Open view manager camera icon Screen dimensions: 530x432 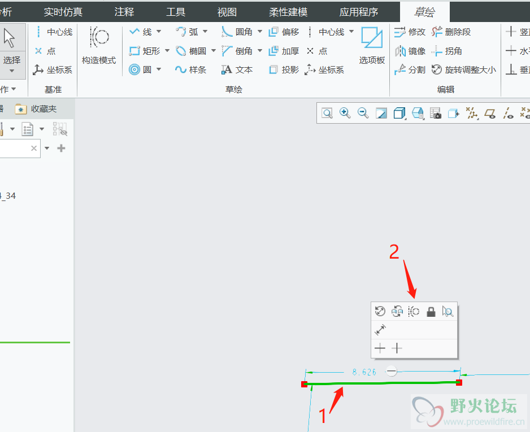click(435, 113)
